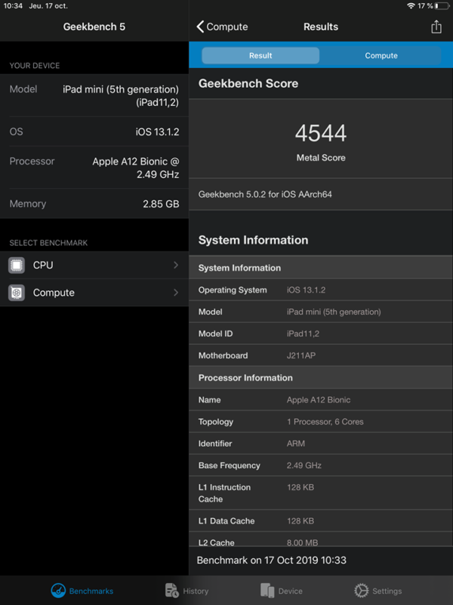Tap the Wi-Fi icon in status bar
Screen dimensions: 453x605
(x=410, y=5)
